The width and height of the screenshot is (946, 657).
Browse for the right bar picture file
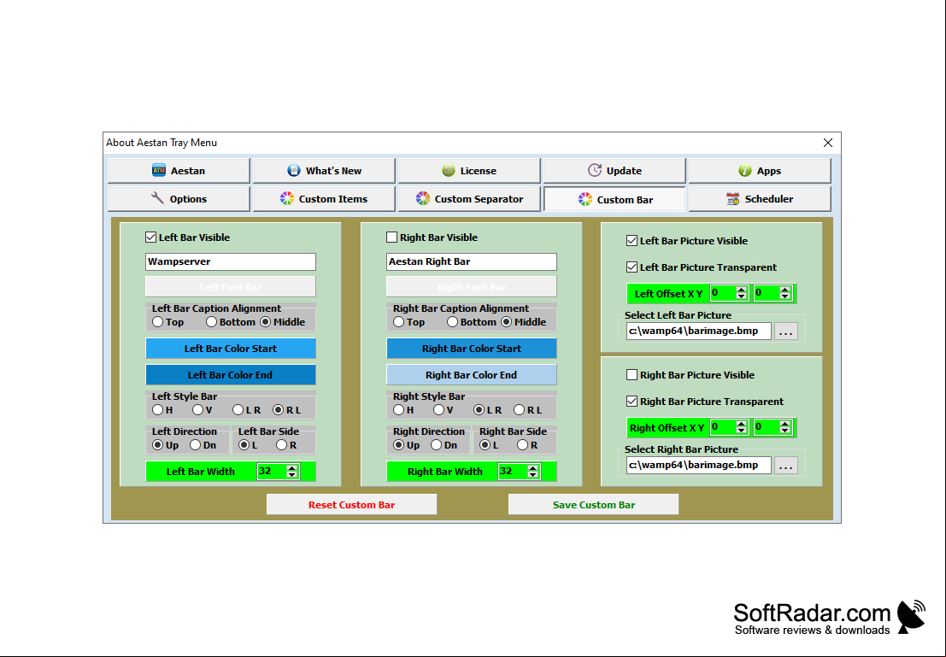click(785, 465)
